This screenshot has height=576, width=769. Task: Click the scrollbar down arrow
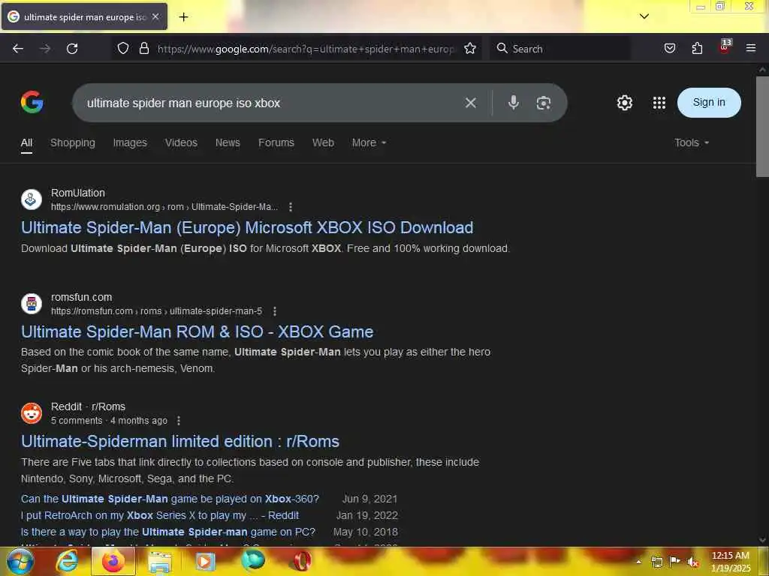[762, 540]
